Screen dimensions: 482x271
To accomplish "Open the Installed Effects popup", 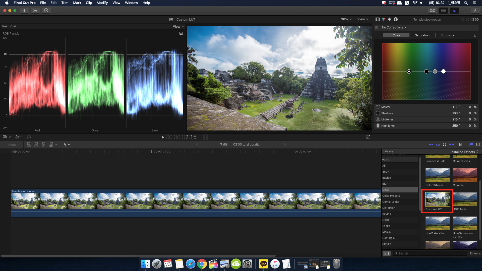I will pyautogui.click(x=464, y=152).
